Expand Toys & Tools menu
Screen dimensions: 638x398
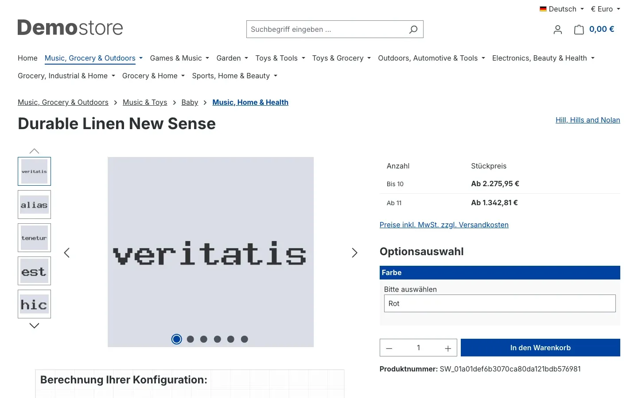coord(280,58)
